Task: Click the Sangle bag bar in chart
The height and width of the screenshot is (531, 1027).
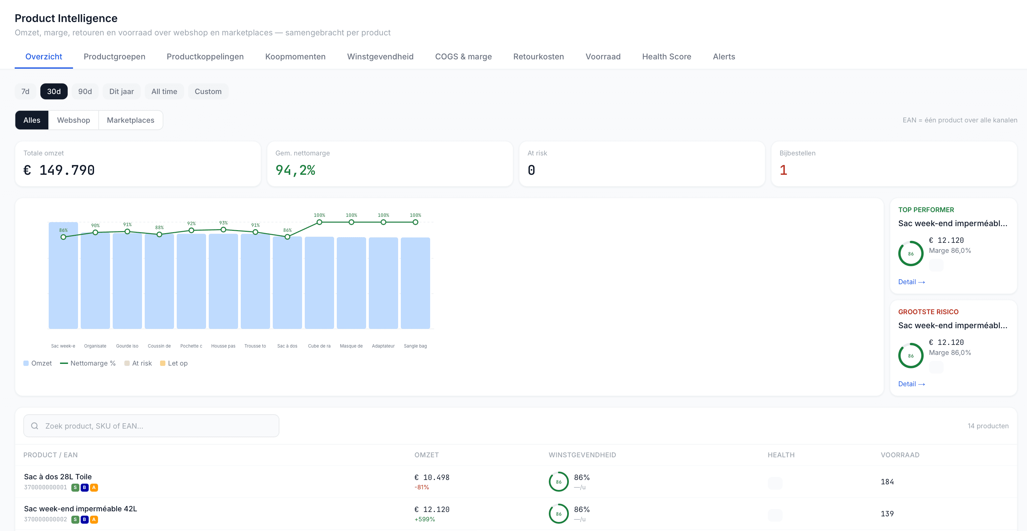Action: click(x=415, y=283)
